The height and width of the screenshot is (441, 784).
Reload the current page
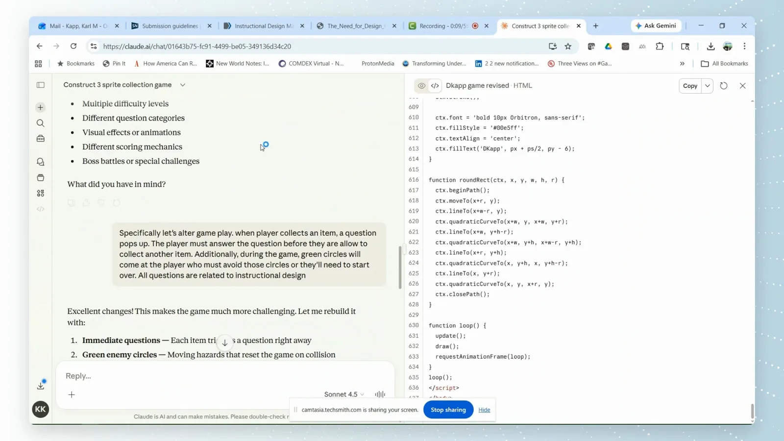[x=73, y=46]
